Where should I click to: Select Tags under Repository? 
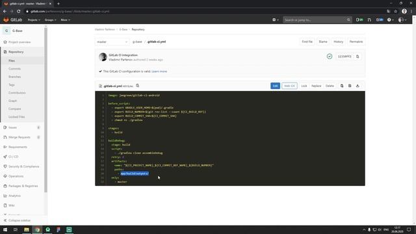(12, 85)
